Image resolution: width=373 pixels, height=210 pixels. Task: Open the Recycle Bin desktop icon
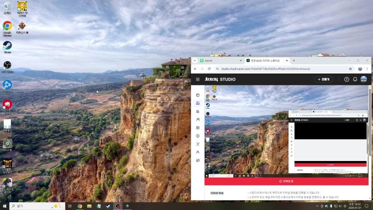tap(7, 7)
